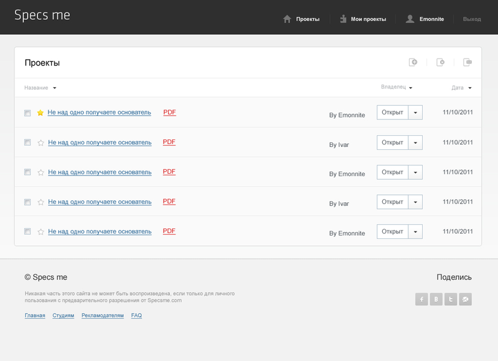498x361 pixels.
Task: Expand the first row's "Открыт" dropdown arrow
Action: (416, 113)
